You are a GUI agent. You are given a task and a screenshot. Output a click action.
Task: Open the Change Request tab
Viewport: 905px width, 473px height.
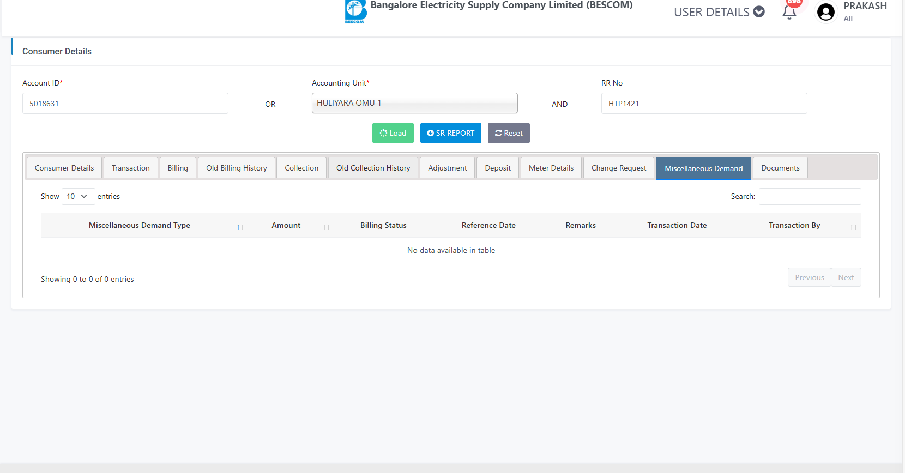point(619,168)
